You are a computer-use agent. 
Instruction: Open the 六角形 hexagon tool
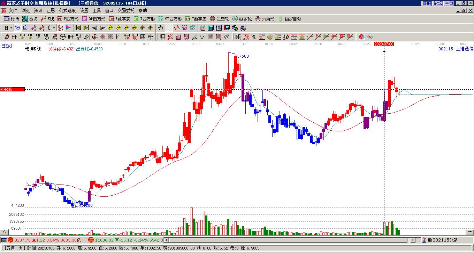point(265,19)
